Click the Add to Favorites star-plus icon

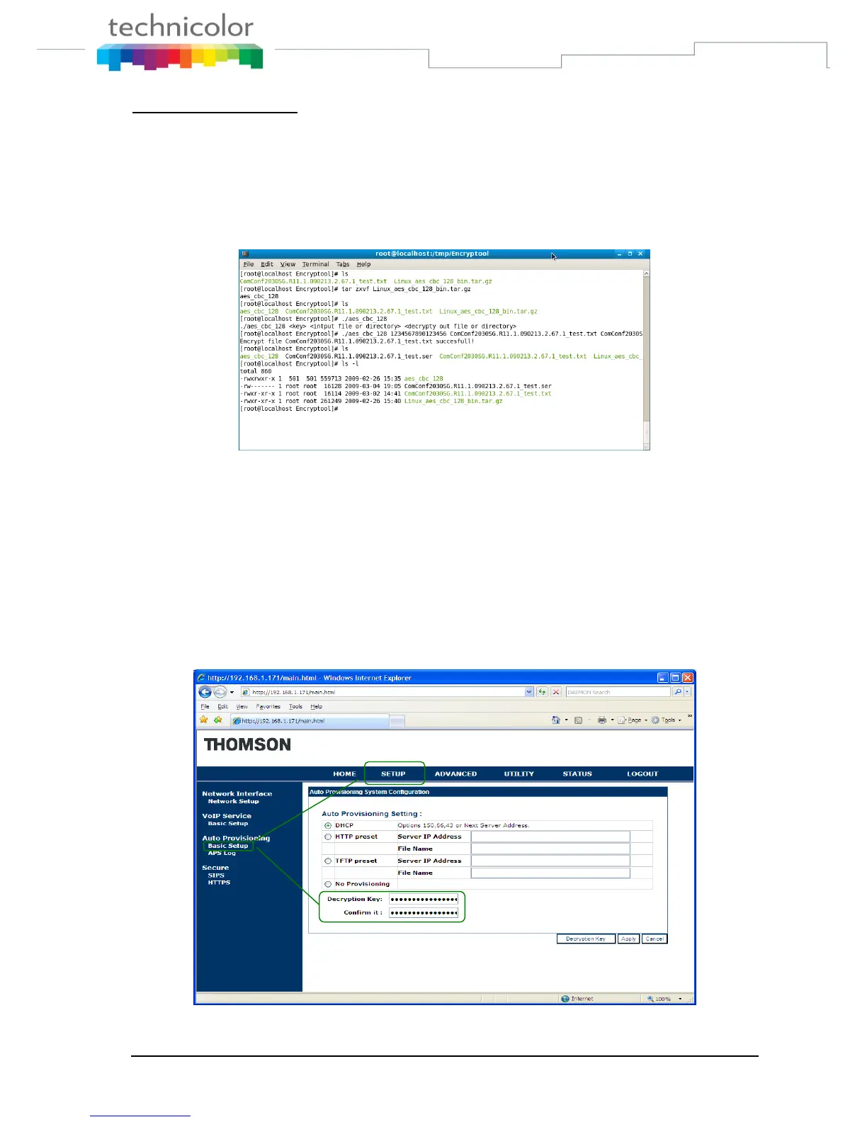pyautogui.click(x=217, y=720)
